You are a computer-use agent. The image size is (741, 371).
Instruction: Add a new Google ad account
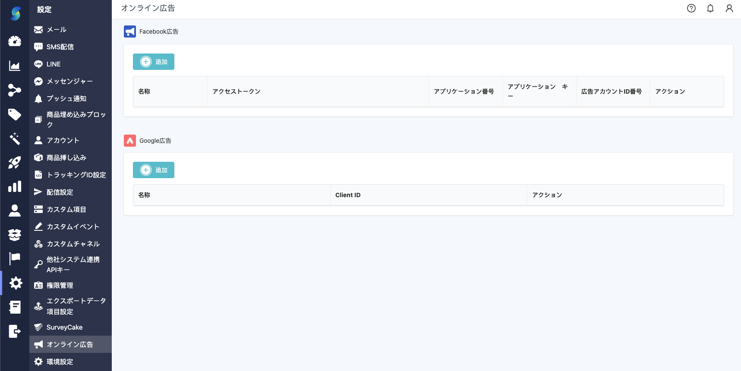[x=154, y=170]
